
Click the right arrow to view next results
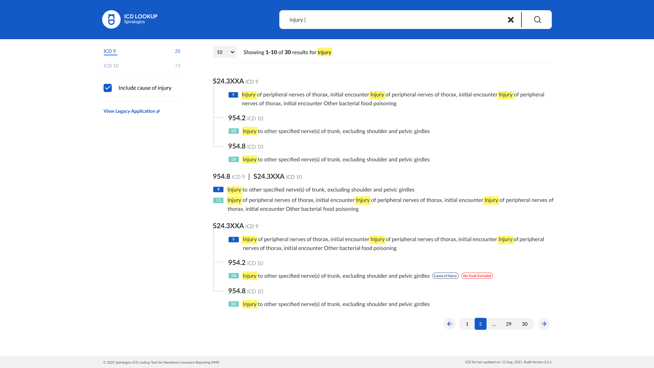pos(544,324)
